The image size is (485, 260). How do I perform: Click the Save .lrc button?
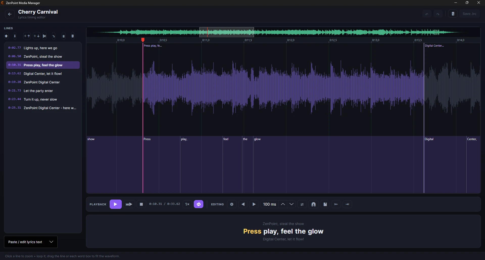tap(470, 14)
